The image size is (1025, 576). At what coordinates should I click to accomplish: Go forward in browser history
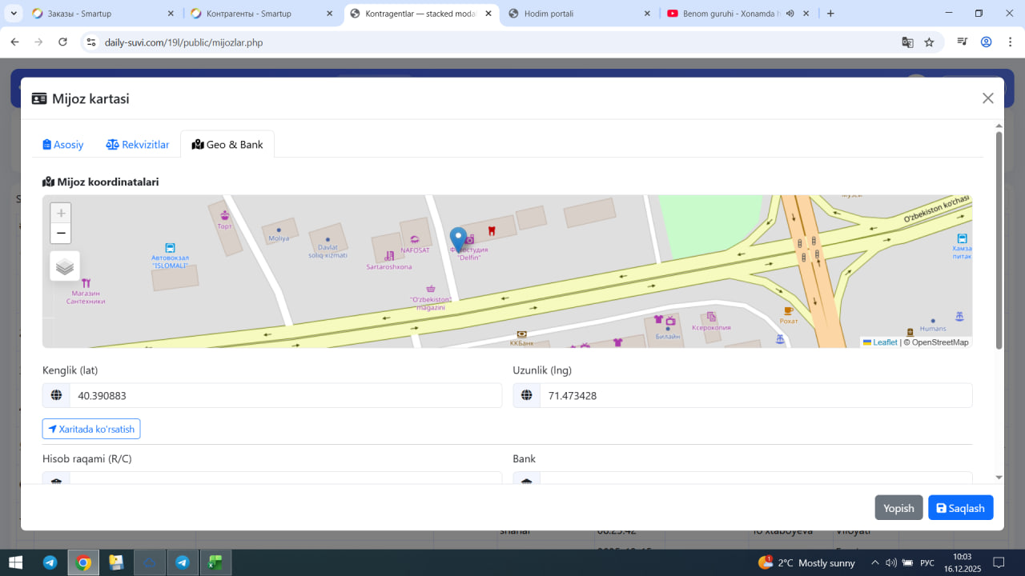click(x=38, y=42)
